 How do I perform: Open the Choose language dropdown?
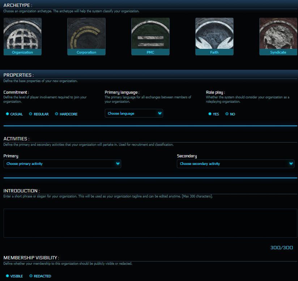134,113
